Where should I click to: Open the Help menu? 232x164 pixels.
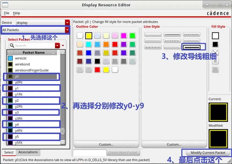[x=16, y=13]
